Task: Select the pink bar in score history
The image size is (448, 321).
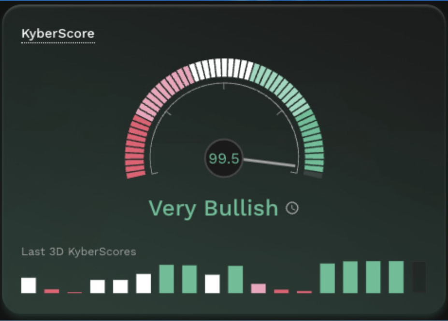Action: (x=259, y=289)
